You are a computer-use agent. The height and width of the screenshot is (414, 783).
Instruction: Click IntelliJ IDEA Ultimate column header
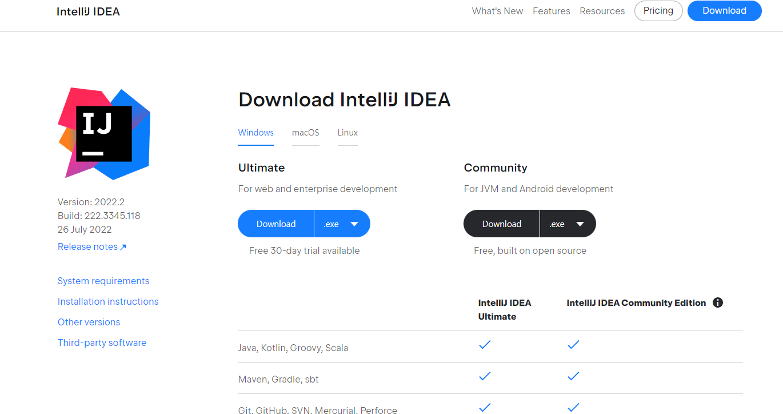(505, 309)
